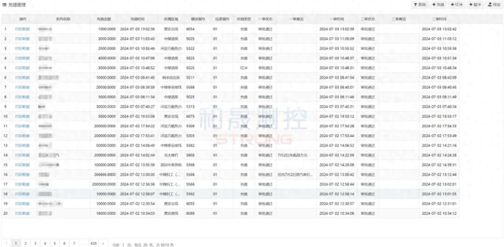504x247 pixels.
Task: Click recharge time 2024-07-02 19:53:08
Action: point(137,116)
